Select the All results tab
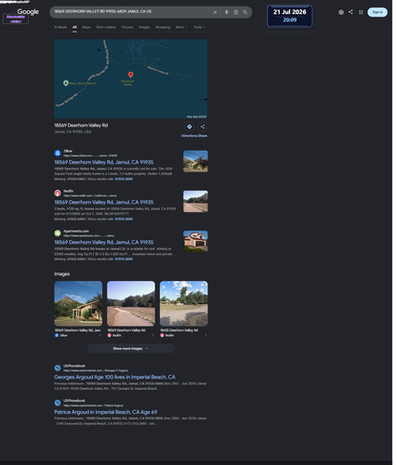The height and width of the screenshot is (465, 397). (x=74, y=27)
